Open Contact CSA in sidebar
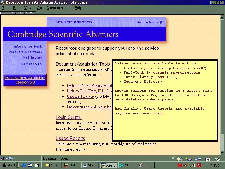The image size is (225, 169). pyautogui.click(x=31, y=64)
